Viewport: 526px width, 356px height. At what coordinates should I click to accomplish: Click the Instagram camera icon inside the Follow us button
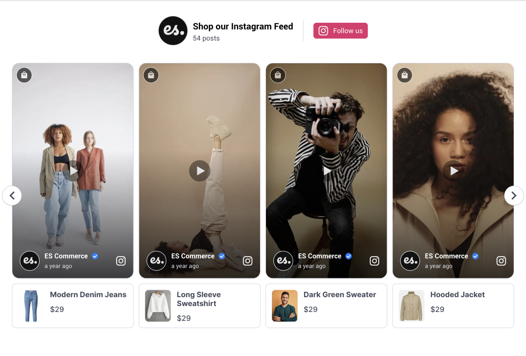(x=323, y=30)
